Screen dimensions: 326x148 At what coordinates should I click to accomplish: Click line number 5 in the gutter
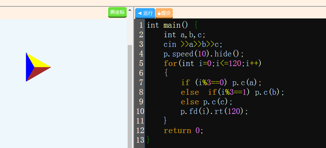141,63
